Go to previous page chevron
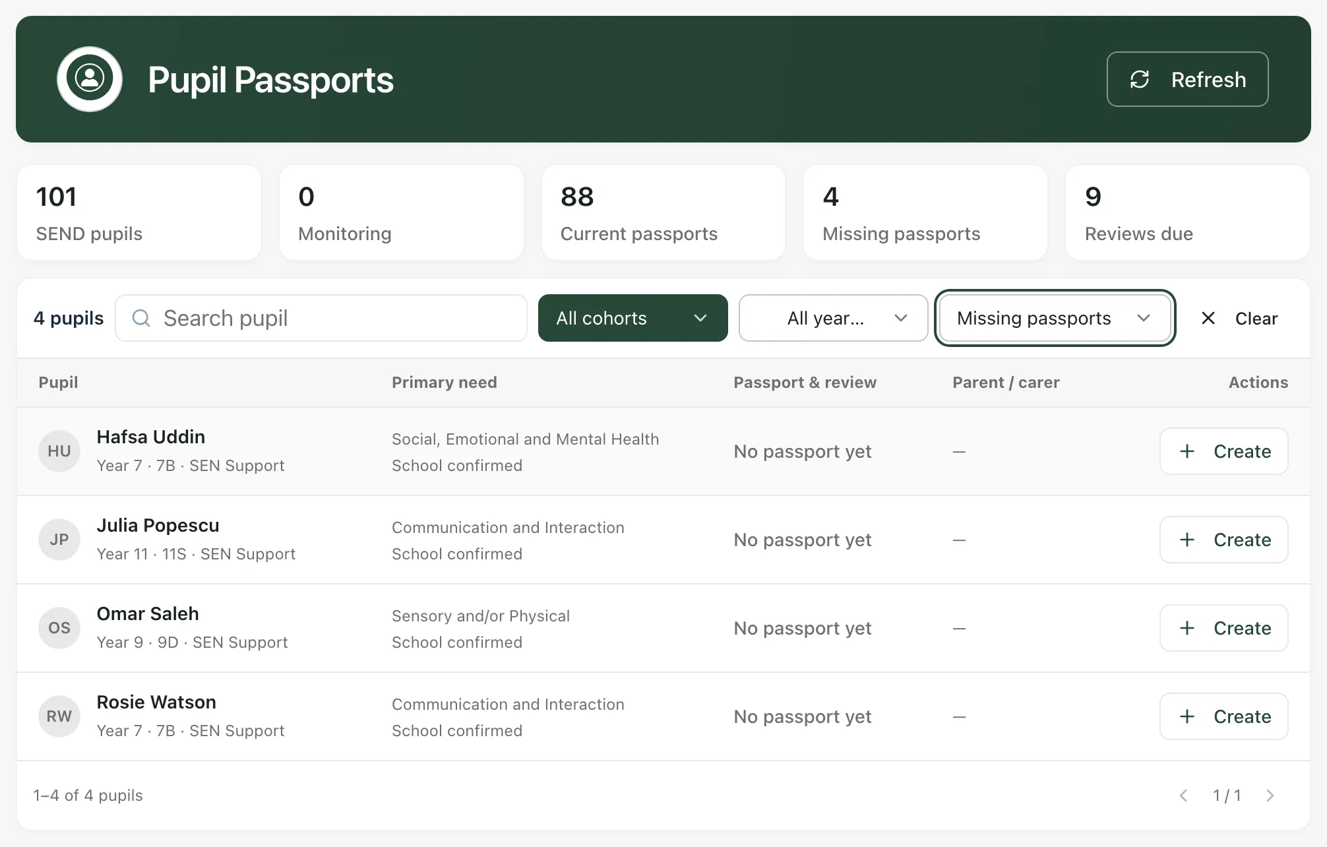The height and width of the screenshot is (847, 1327). pyautogui.click(x=1184, y=796)
